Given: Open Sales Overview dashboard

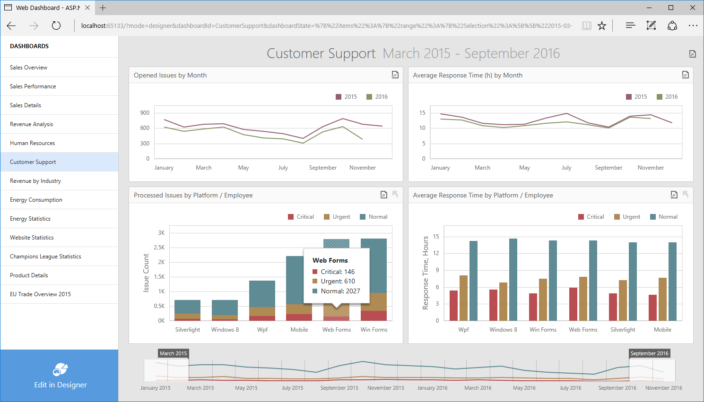Looking at the screenshot, I should click(x=29, y=68).
